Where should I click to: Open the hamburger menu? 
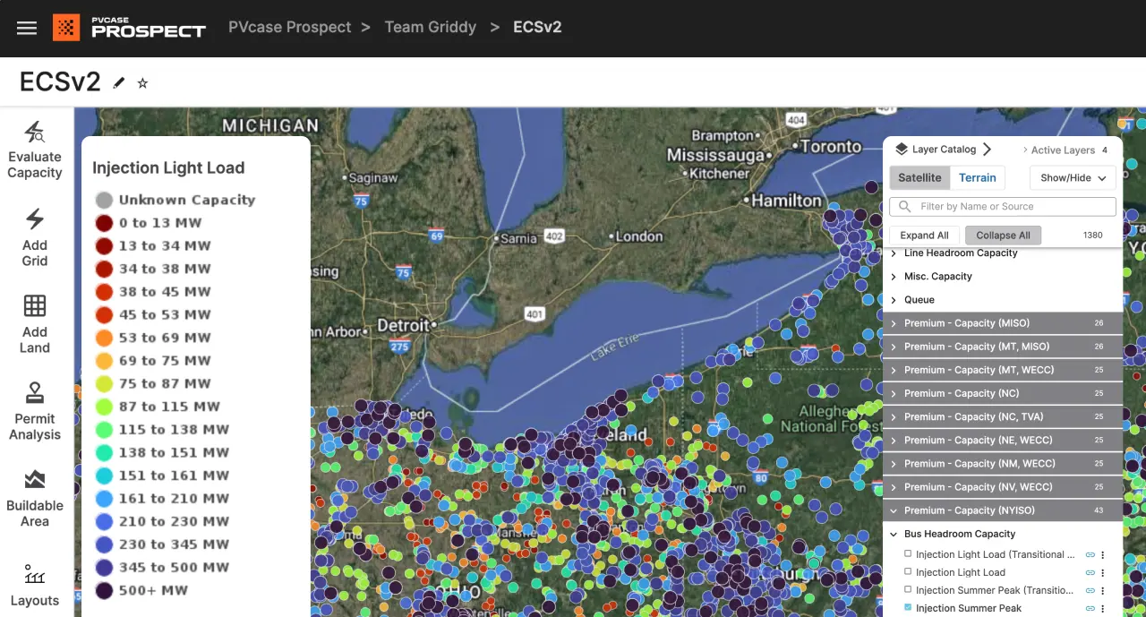click(27, 28)
